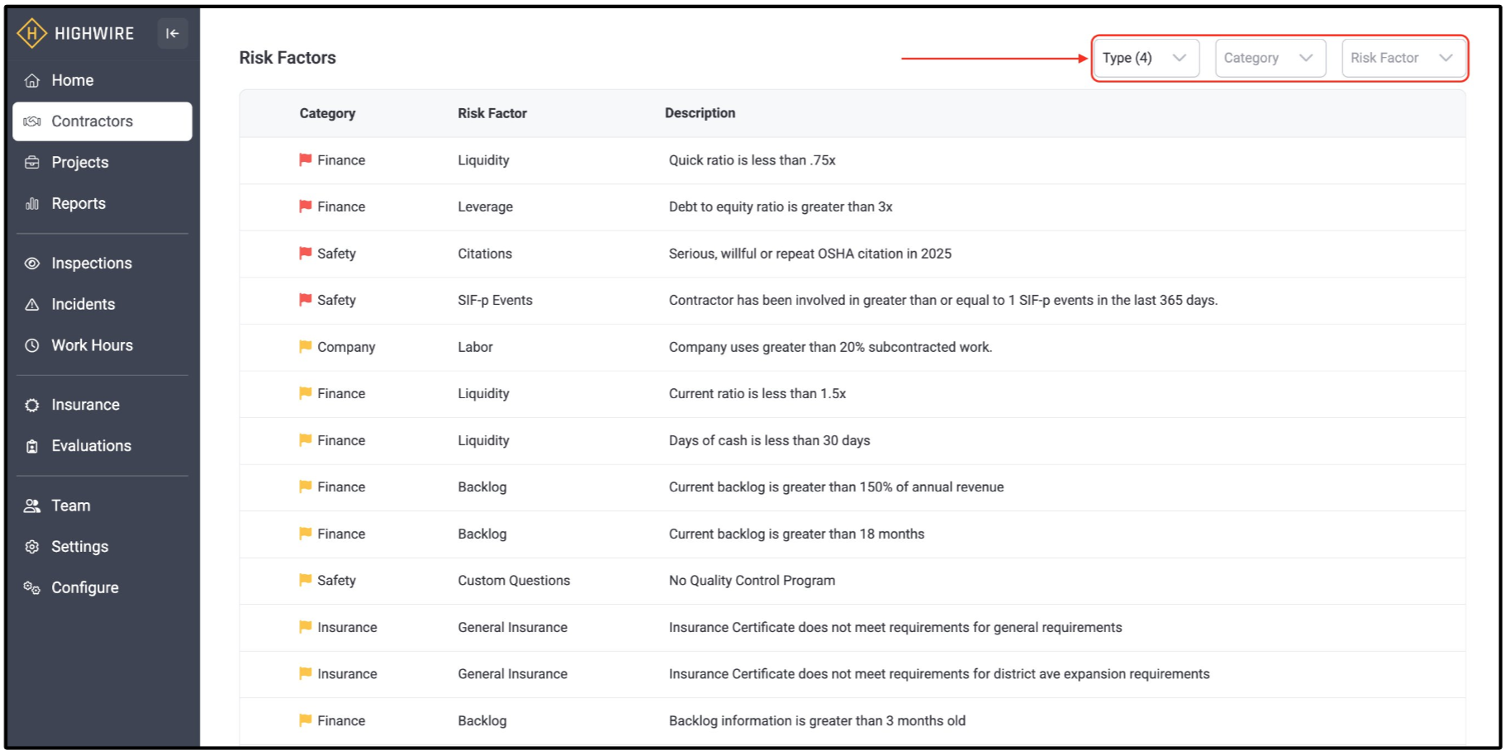
Task: Open Configure page from sidebar
Action: click(102, 588)
